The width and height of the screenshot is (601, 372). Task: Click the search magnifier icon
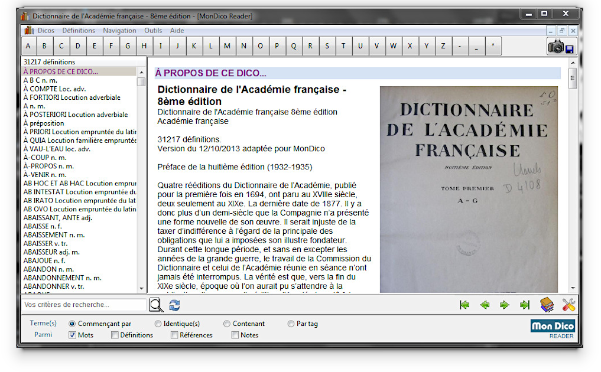pyautogui.click(x=156, y=305)
